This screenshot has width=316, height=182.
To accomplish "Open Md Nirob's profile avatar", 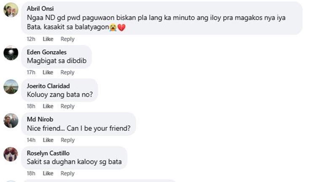I will tap(11, 121).
